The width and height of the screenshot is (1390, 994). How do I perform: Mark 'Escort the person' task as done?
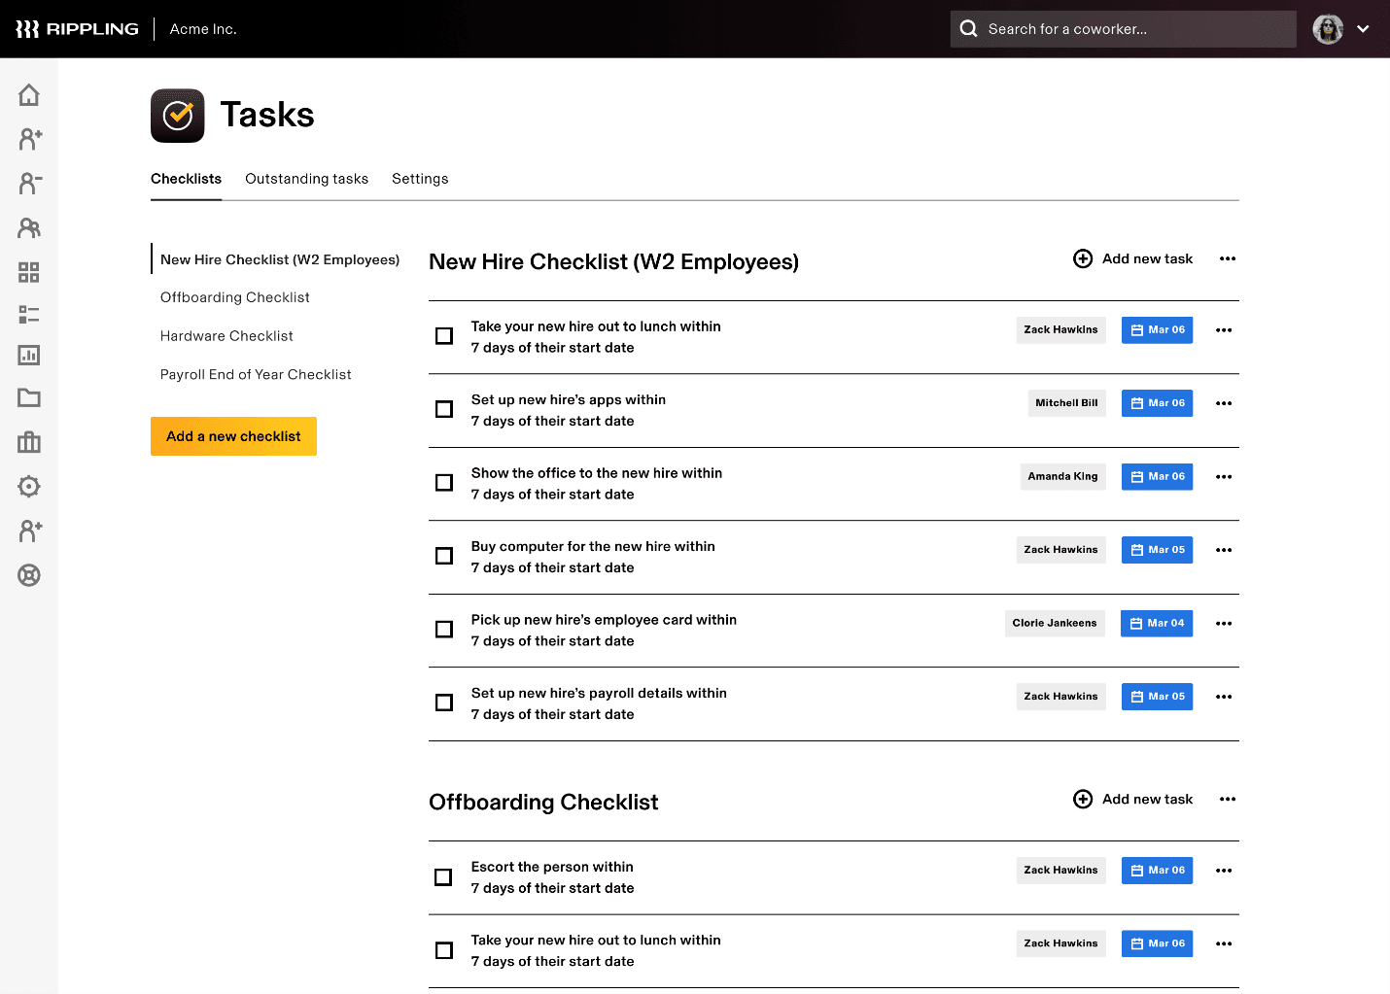tap(443, 877)
